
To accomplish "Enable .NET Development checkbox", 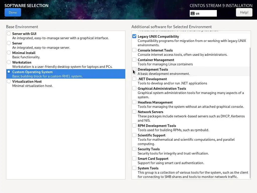I will tap(134, 79).
